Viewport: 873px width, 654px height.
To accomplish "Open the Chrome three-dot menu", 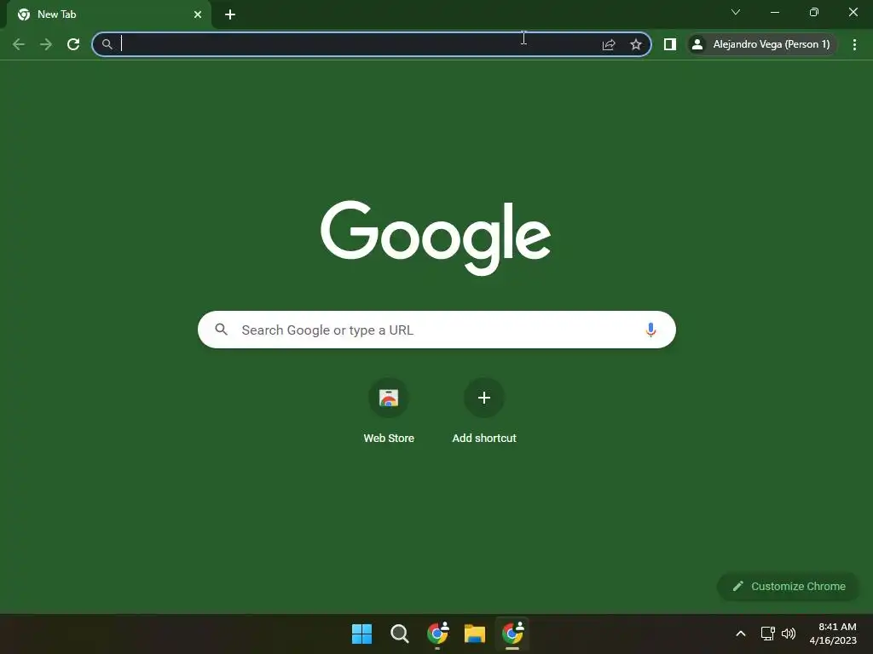I will (854, 44).
